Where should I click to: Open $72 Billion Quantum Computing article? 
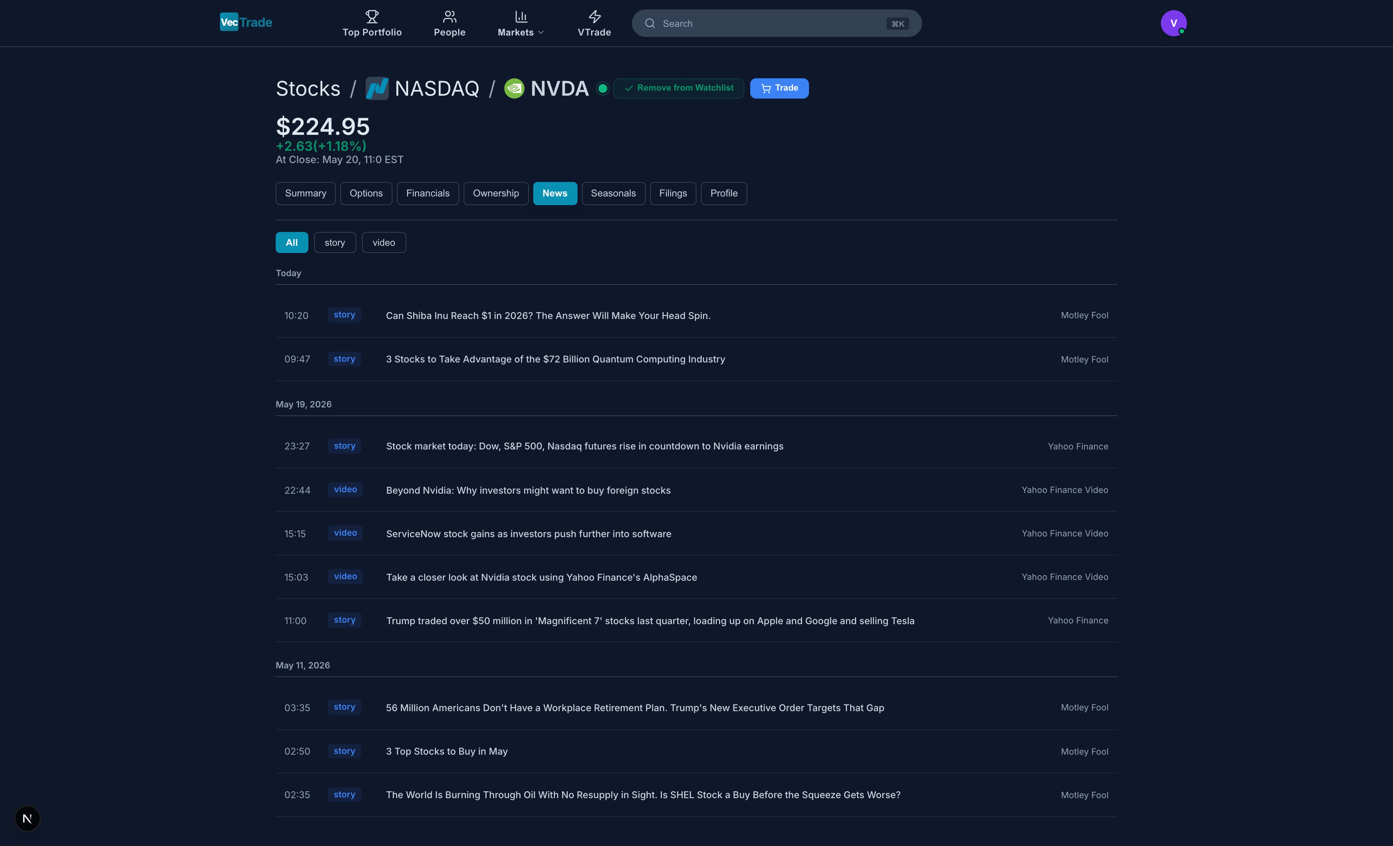(x=555, y=359)
